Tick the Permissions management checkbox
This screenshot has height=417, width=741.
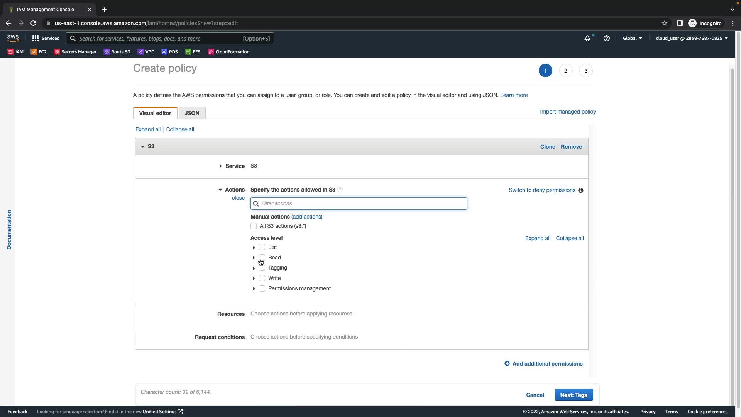(262, 288)
